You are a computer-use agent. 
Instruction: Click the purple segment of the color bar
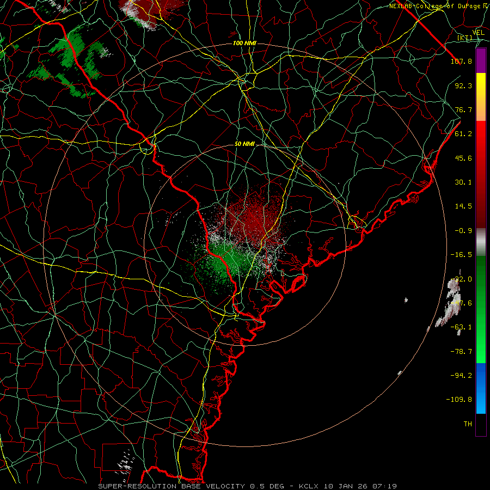click(481, 60)
